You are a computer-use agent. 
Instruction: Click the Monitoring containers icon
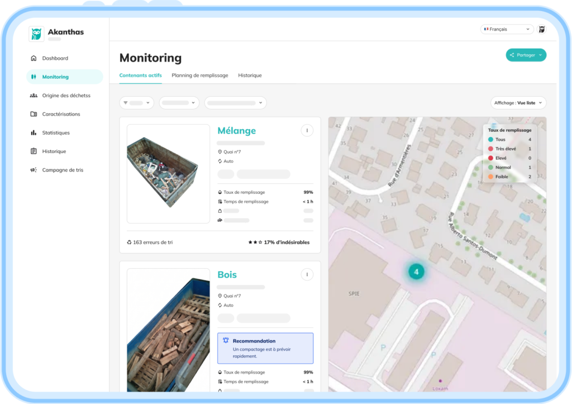pyautogui.click(x=34, y=77)
